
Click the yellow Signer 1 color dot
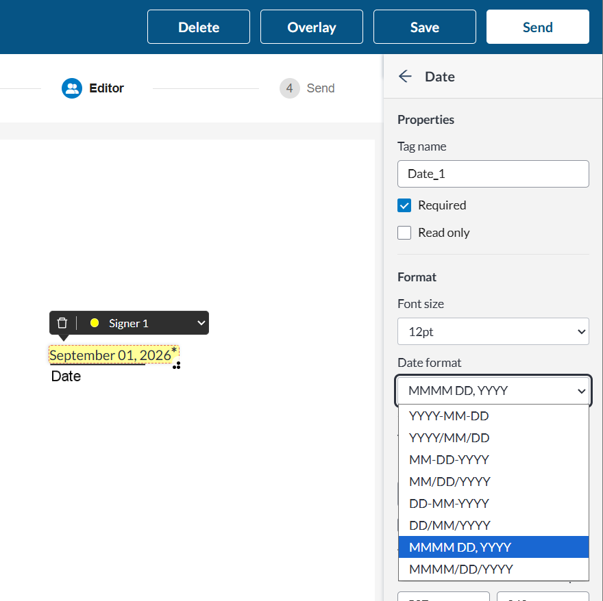tap(95, 323)
